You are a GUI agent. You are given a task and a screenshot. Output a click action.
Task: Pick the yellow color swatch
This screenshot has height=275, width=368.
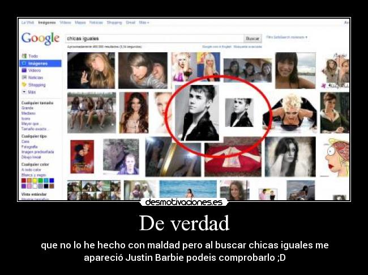click(35, 180)
